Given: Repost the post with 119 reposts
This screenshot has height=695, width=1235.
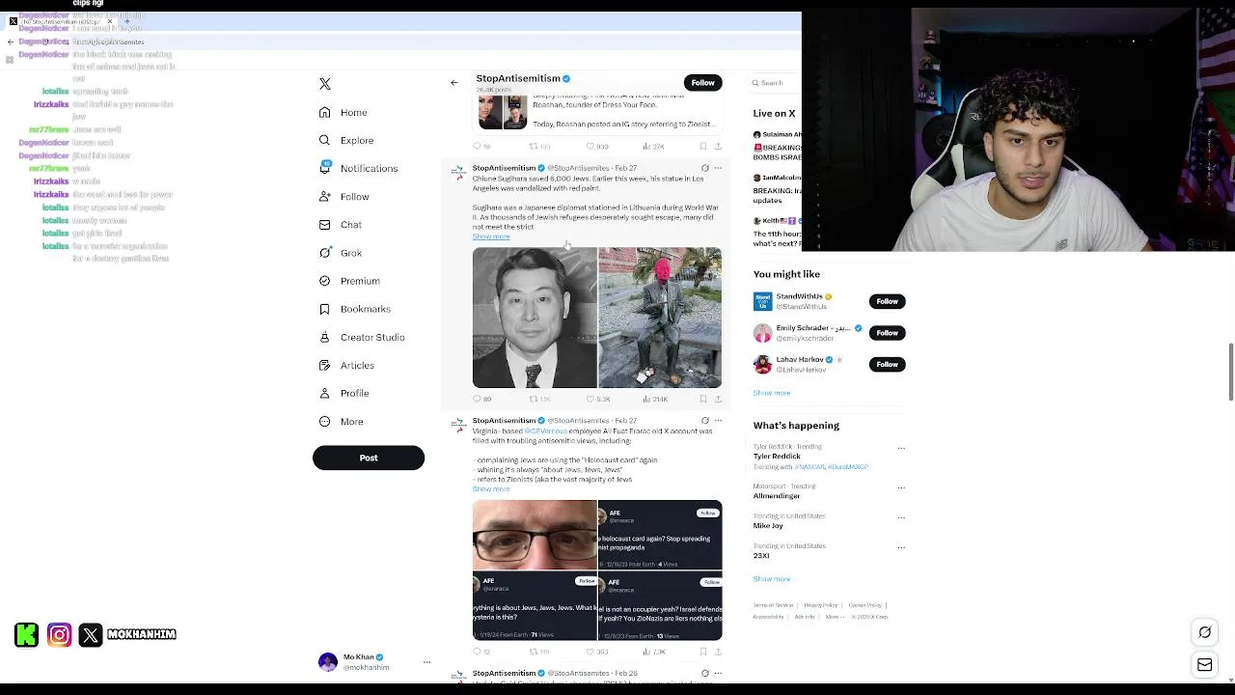Looking at the screenshot, I should (539, 652).
